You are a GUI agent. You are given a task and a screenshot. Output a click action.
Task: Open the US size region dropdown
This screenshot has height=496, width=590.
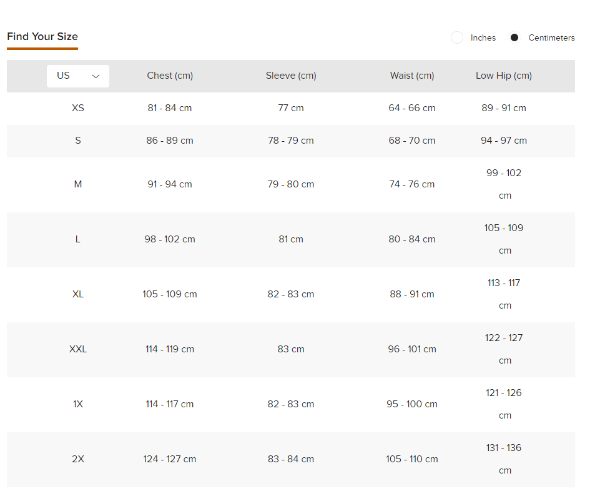pos(77,76)
